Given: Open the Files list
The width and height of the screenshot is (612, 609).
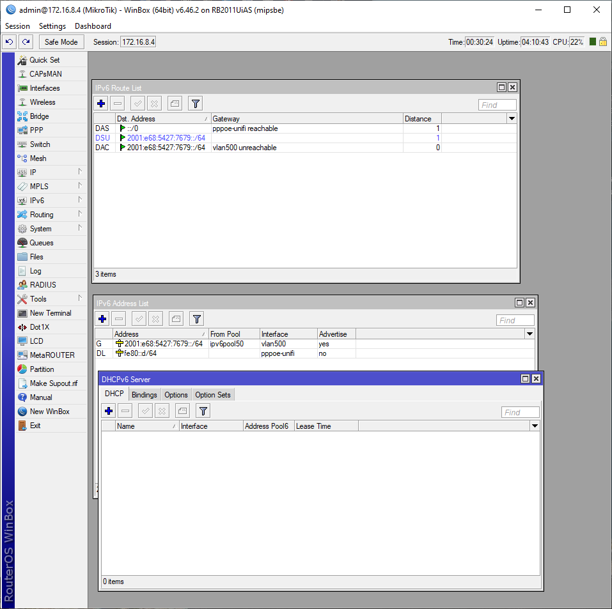Looking at the screenshot, I should [x=51, y=257].
